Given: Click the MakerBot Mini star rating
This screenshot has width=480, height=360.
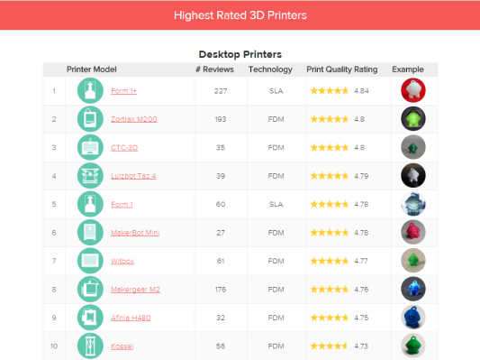Looking at the screenshot, I should [x=329, y=233].
